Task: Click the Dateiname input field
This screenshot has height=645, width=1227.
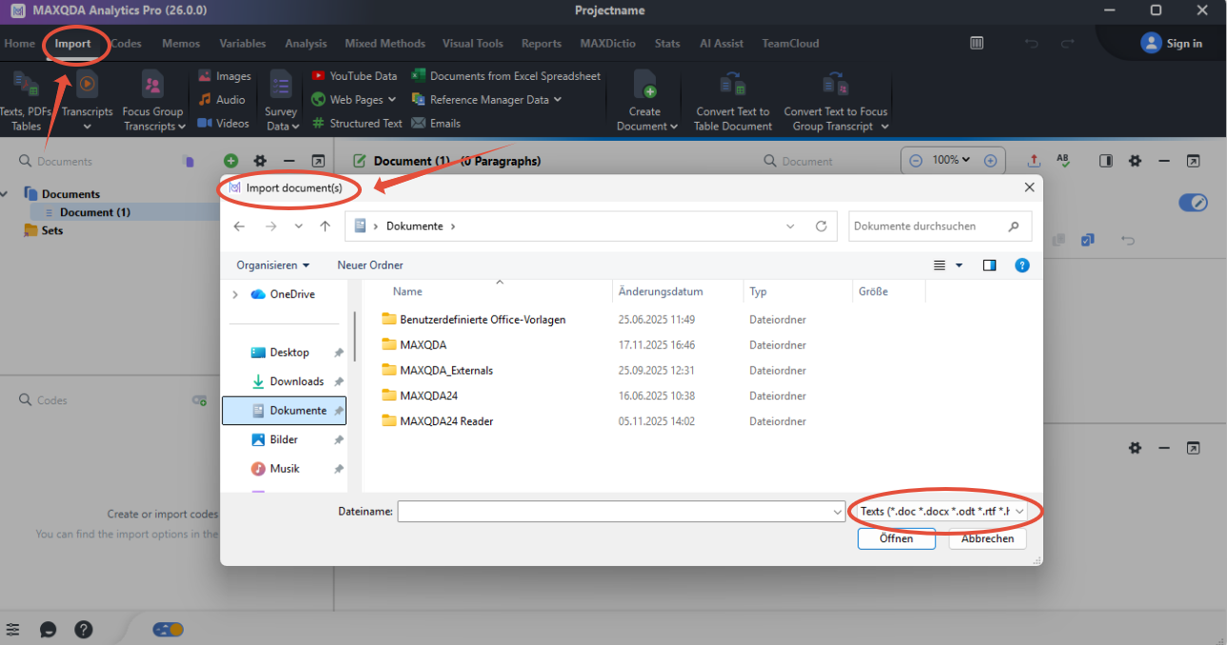Action: [613, 512]
